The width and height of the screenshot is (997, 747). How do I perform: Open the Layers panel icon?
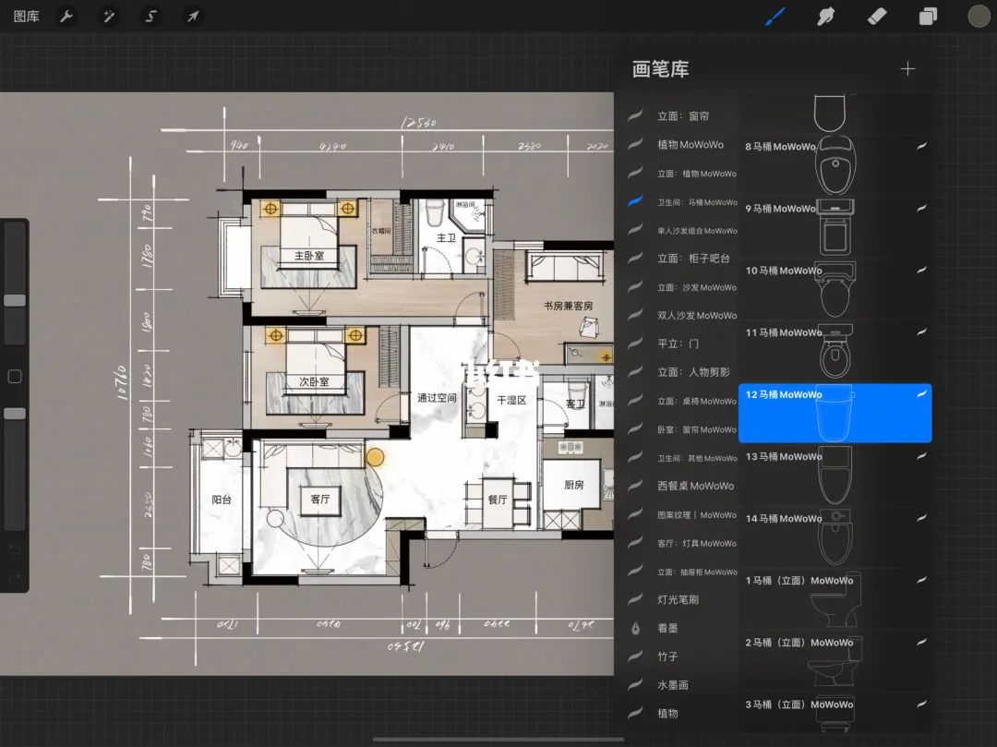click(x=928, y=17)
